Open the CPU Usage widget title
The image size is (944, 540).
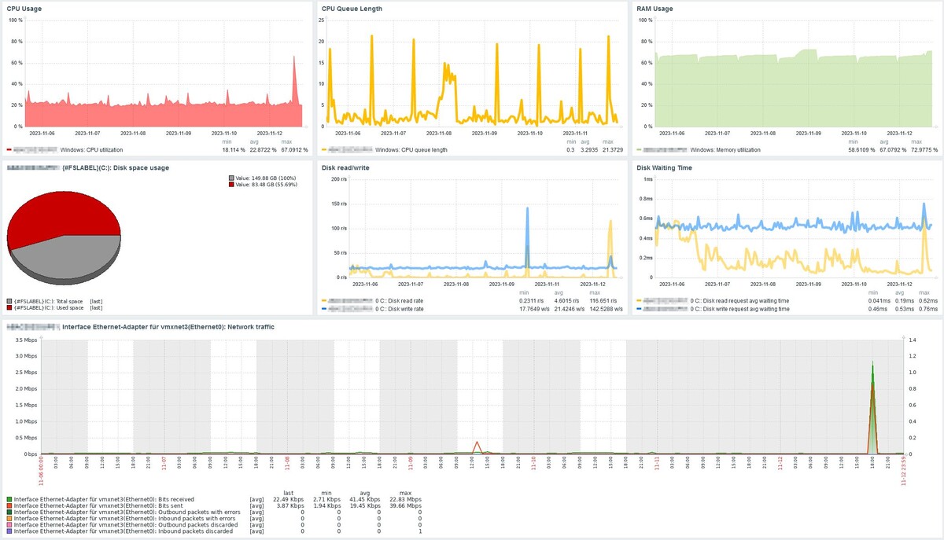pyautogui.click(x=24, y=9)
